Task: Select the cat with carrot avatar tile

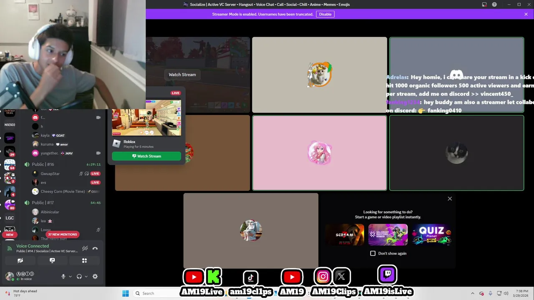Action: pyautogui.click(x=320, y=75)
